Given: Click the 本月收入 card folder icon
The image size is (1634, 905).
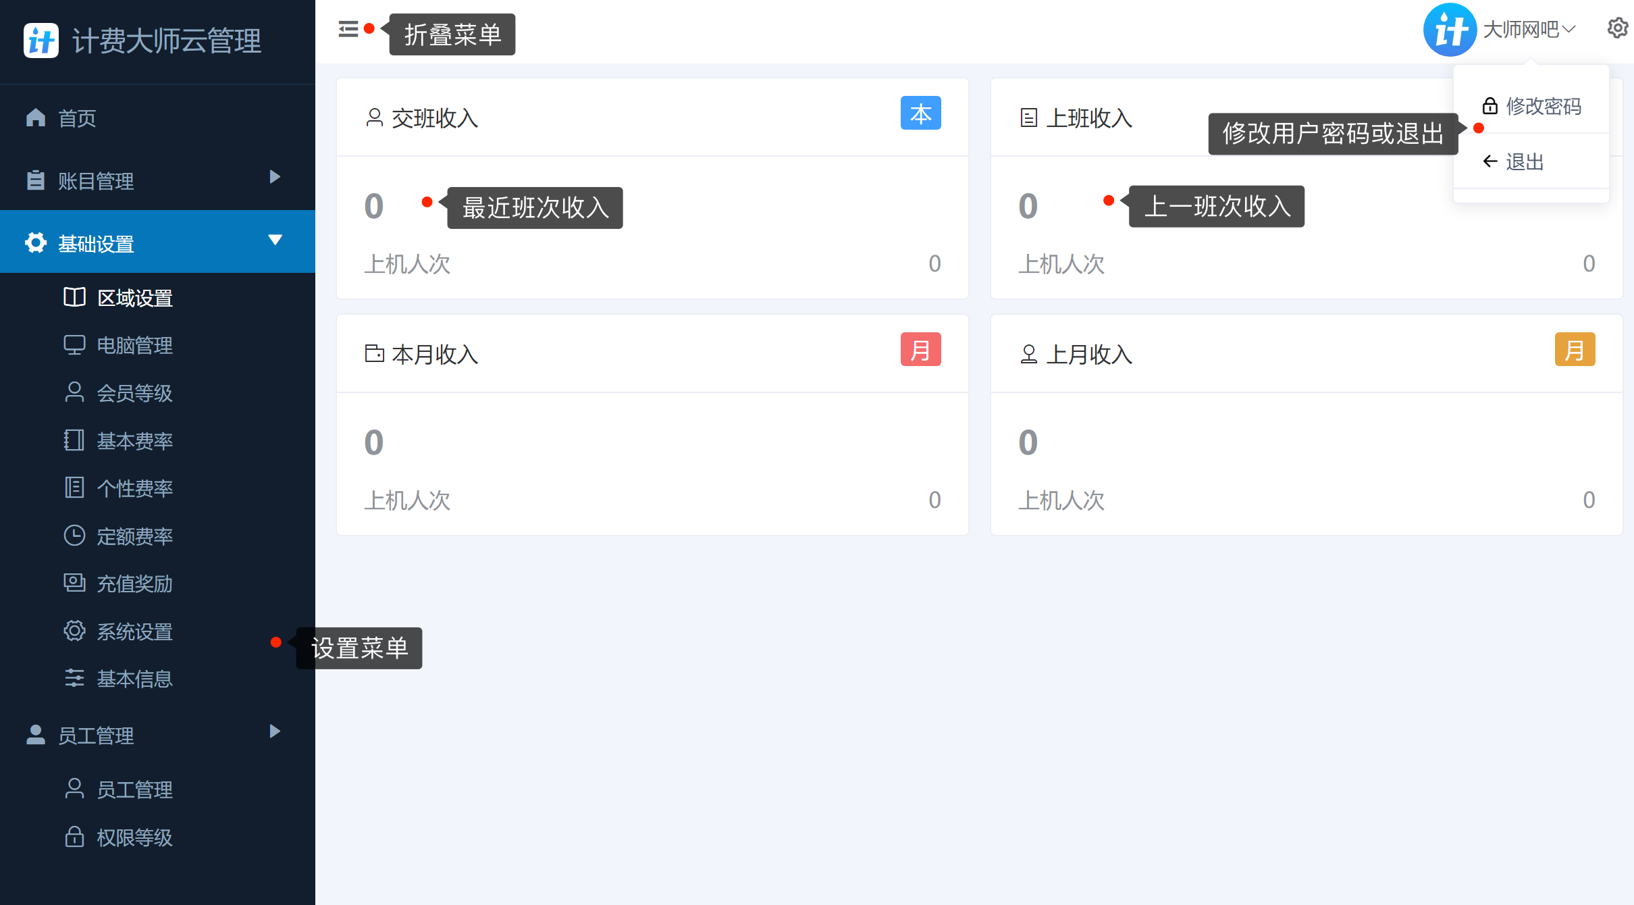Looking at the screenshot, I should (374, 354).
